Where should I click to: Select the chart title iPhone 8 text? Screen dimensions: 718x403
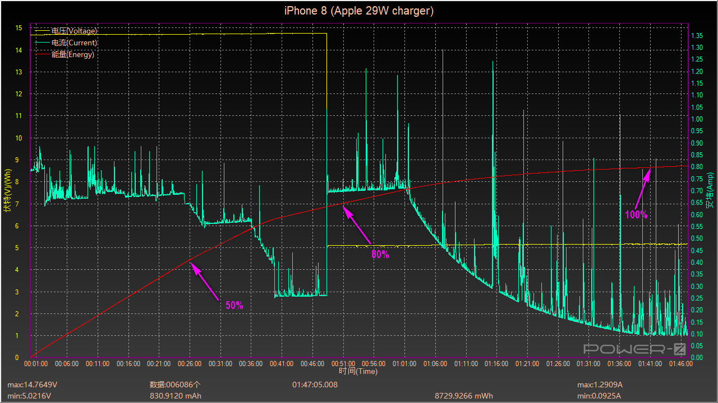point(359,11)
